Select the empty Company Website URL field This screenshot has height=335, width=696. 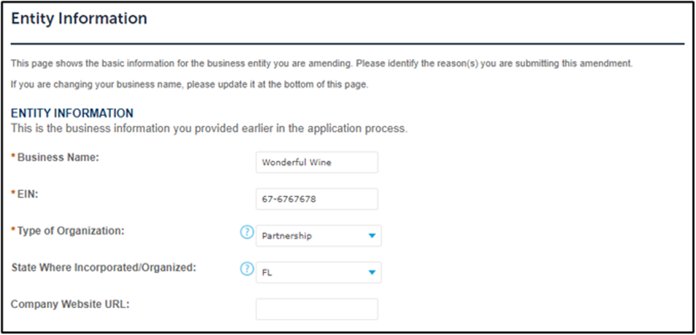click(x=316, y=309)
